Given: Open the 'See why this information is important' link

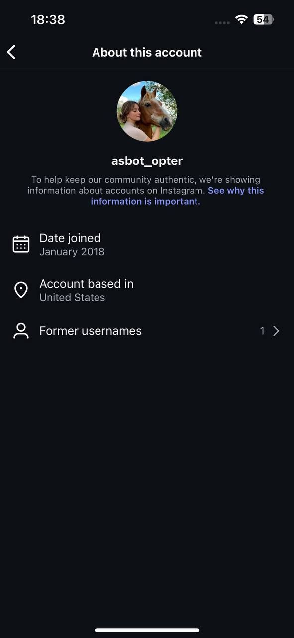Looking at the screenshot, I should (x=177, y=196).
